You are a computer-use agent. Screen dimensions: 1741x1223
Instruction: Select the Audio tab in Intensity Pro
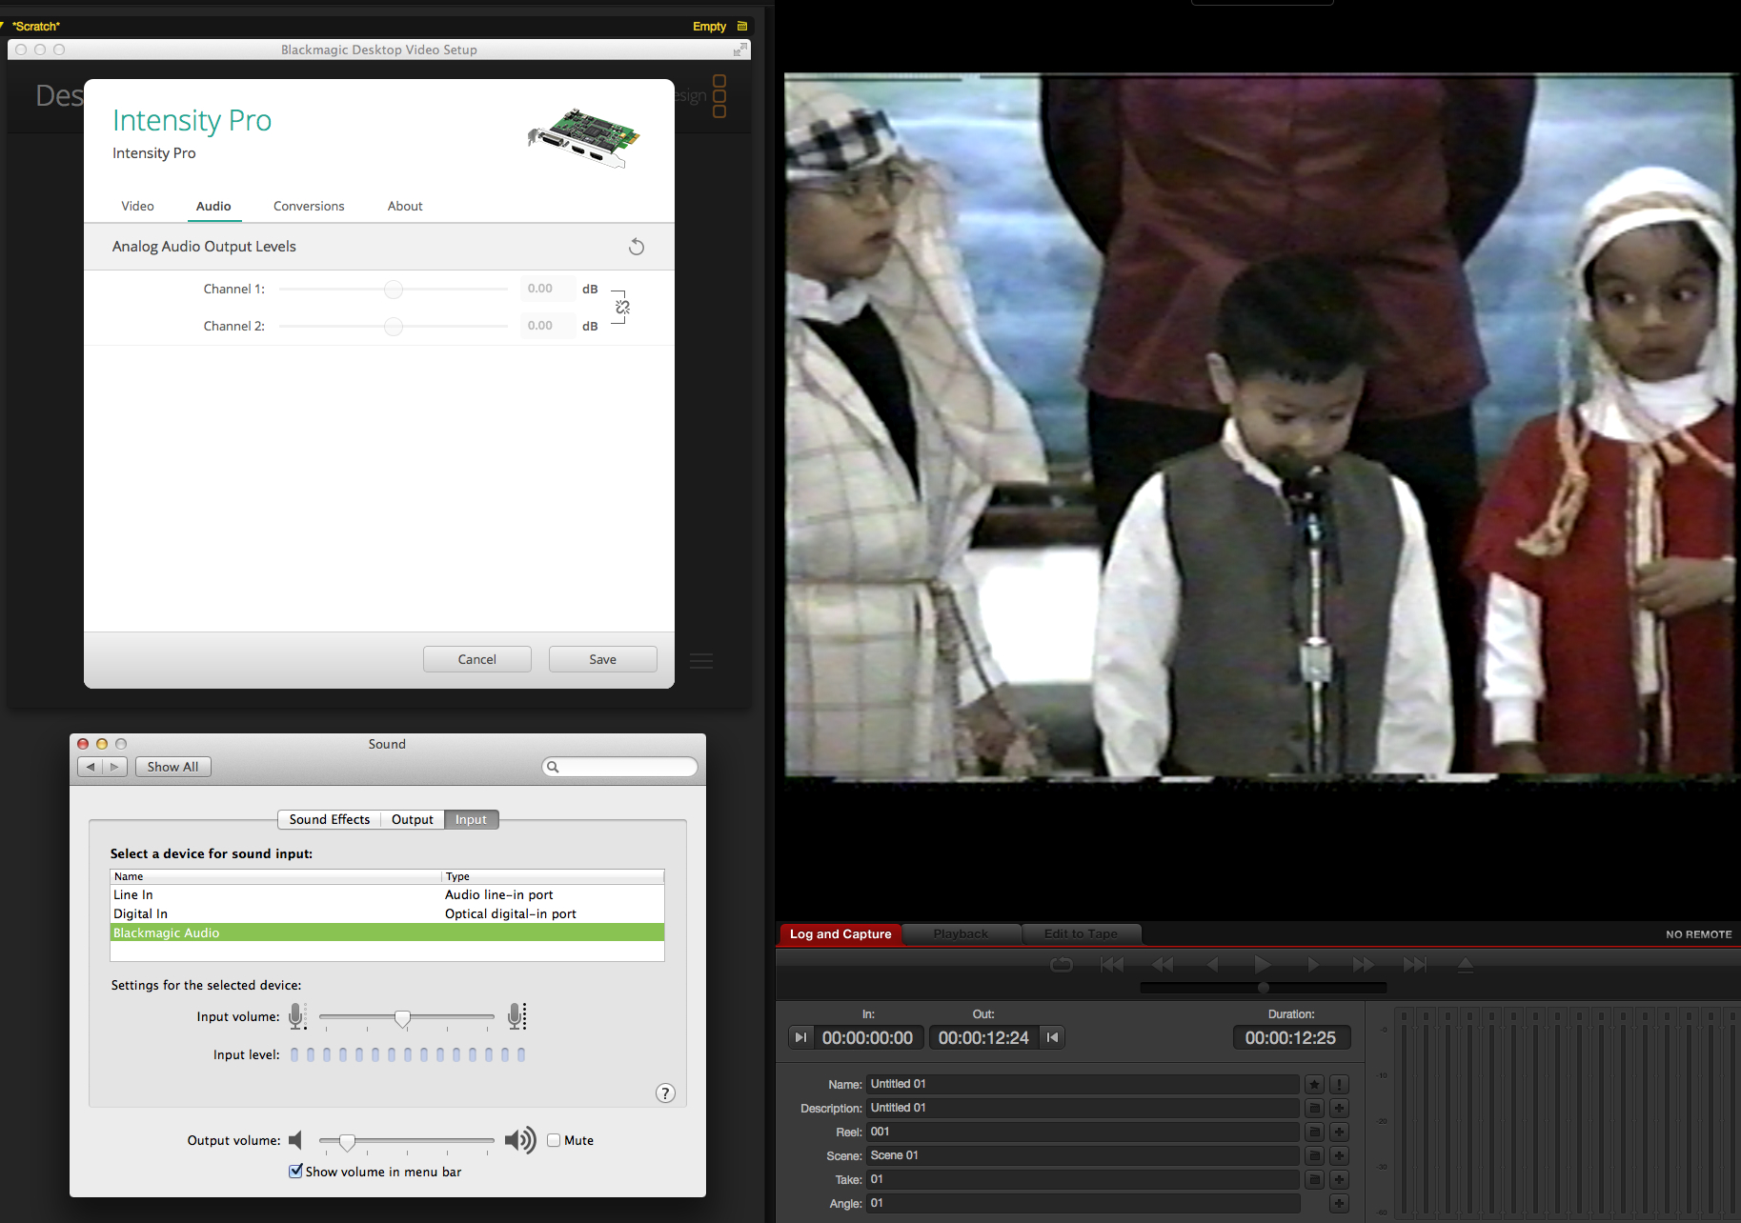[213, 206]
